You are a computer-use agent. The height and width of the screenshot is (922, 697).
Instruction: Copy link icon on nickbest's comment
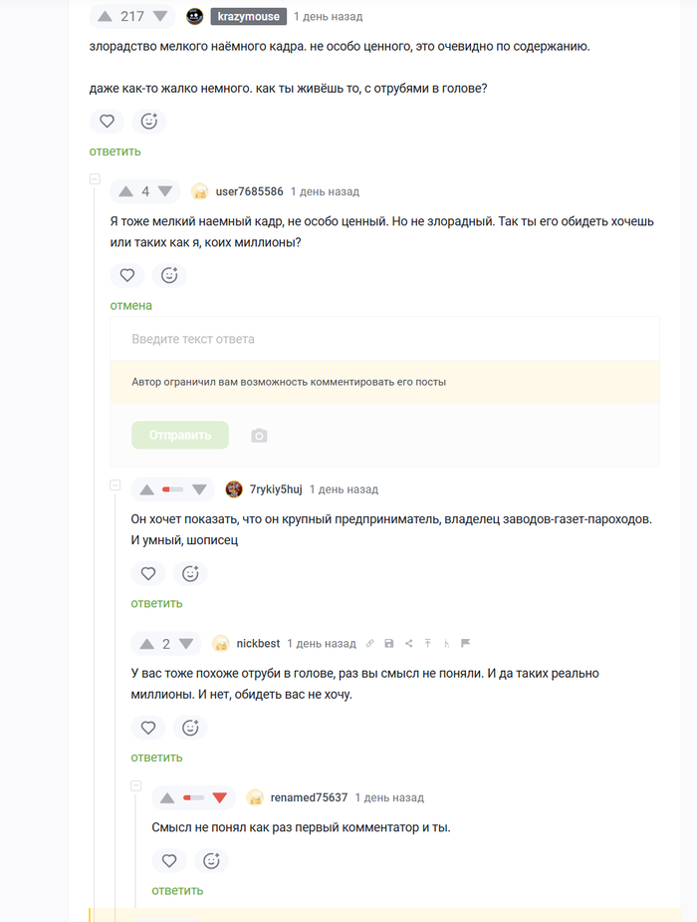point(369,644)
